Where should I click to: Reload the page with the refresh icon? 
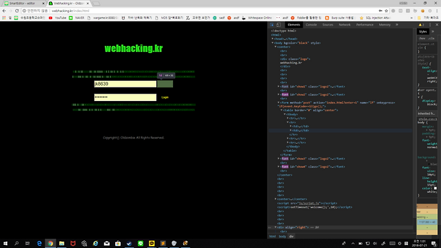coord(17,10)
